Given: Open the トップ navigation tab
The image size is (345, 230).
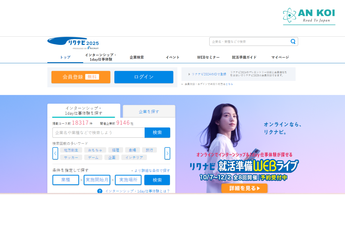Looking at the screenshot, I should (x=65, y=57).
